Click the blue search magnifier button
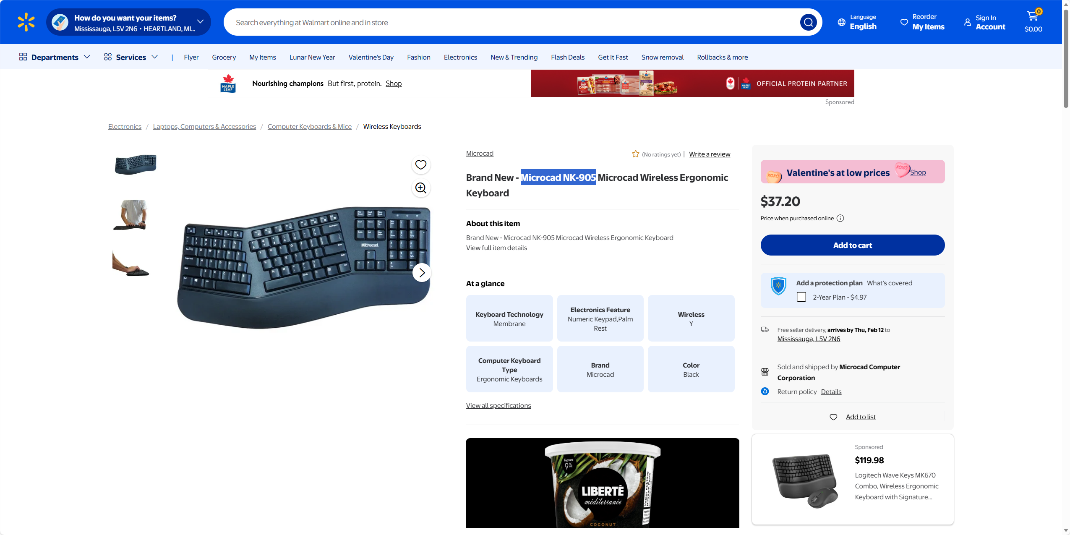The image size is (1070, 535). (808, 22)
